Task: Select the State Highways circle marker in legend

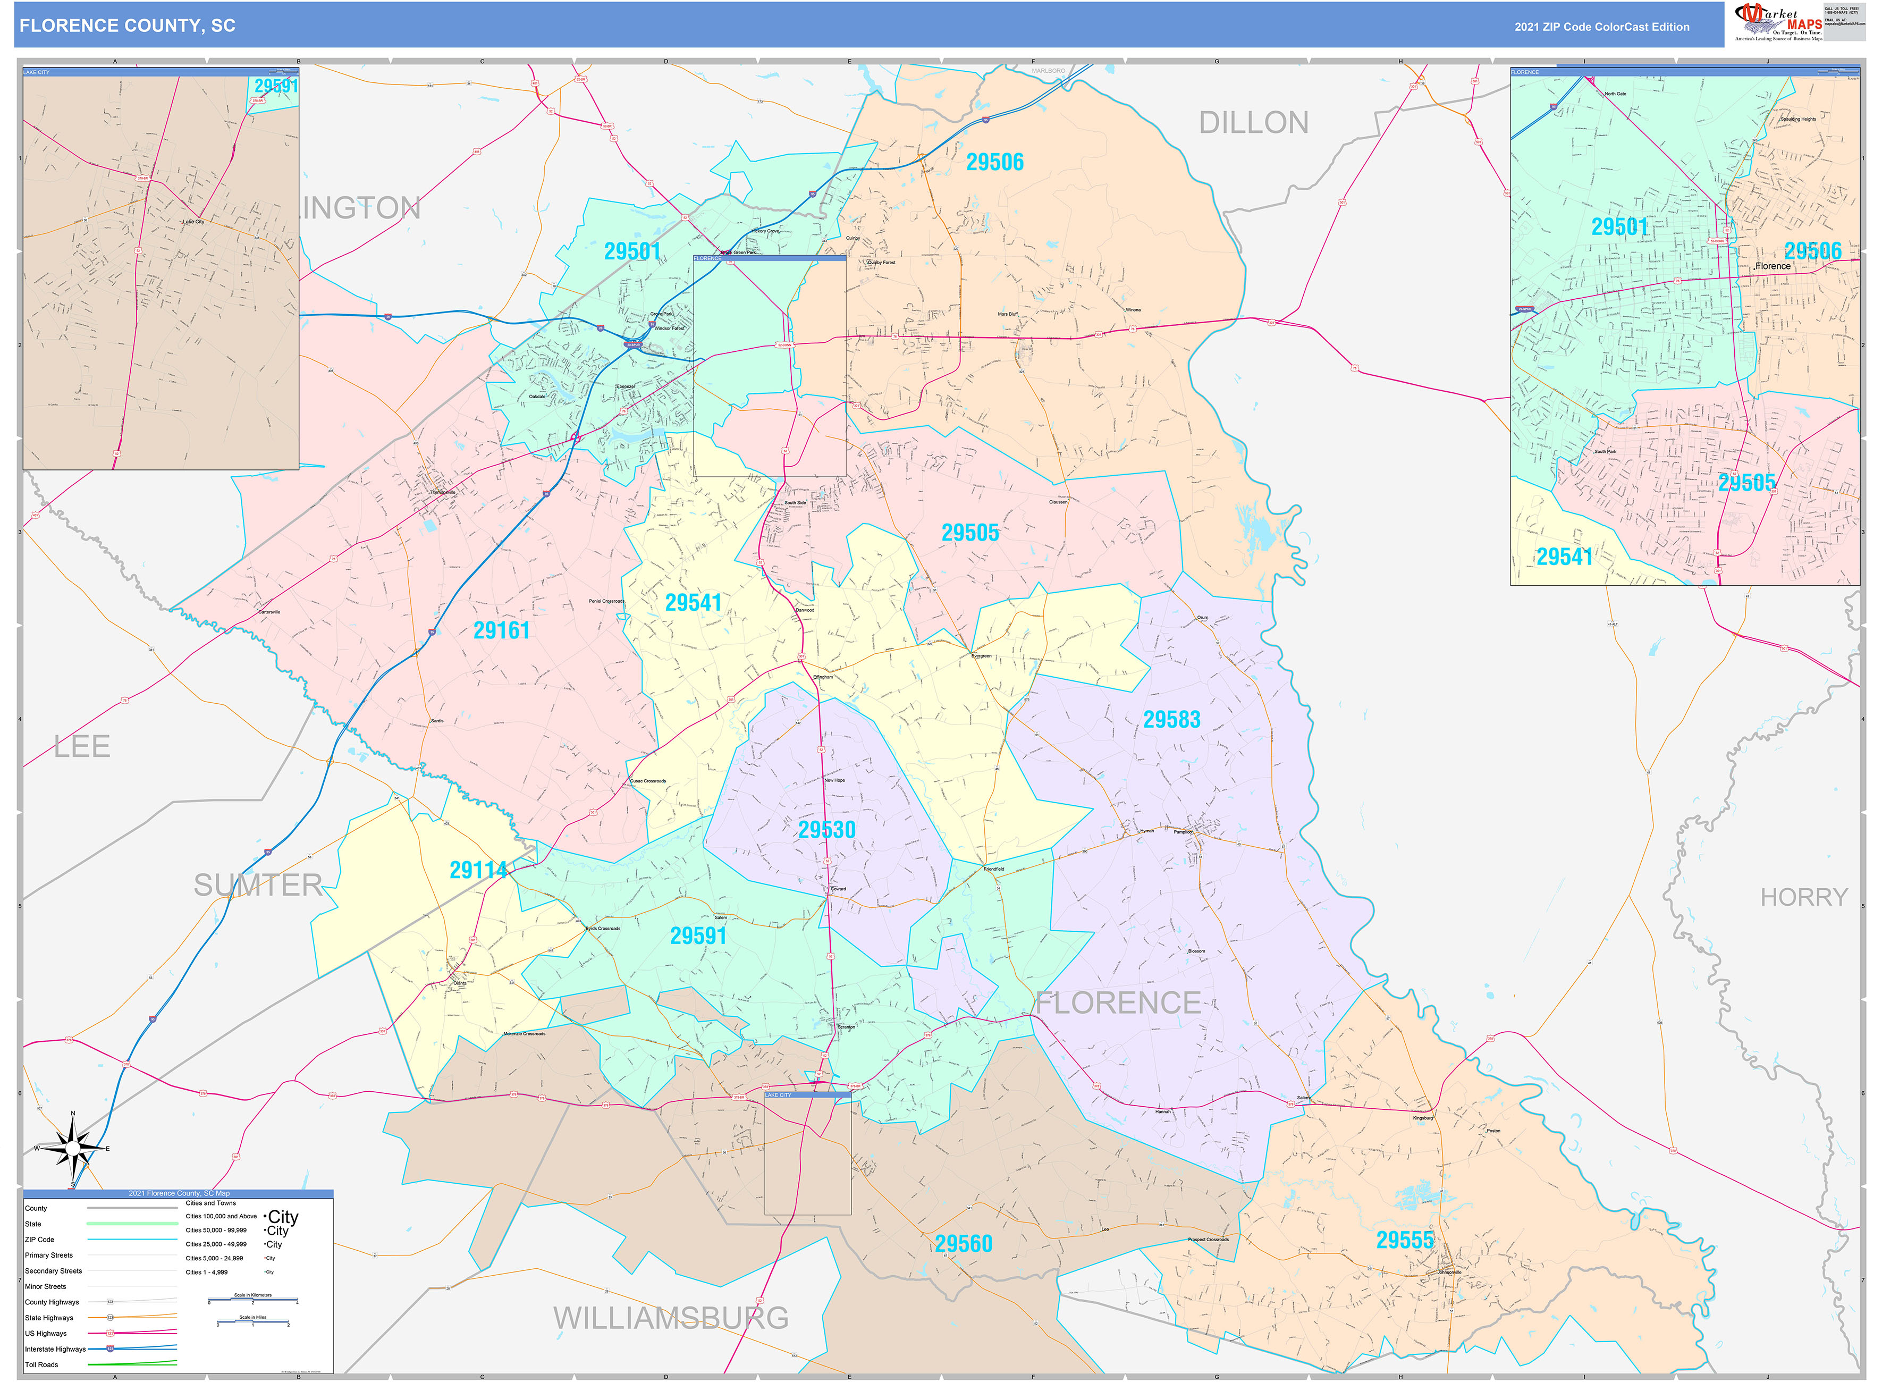Action: coord(111,1318)
